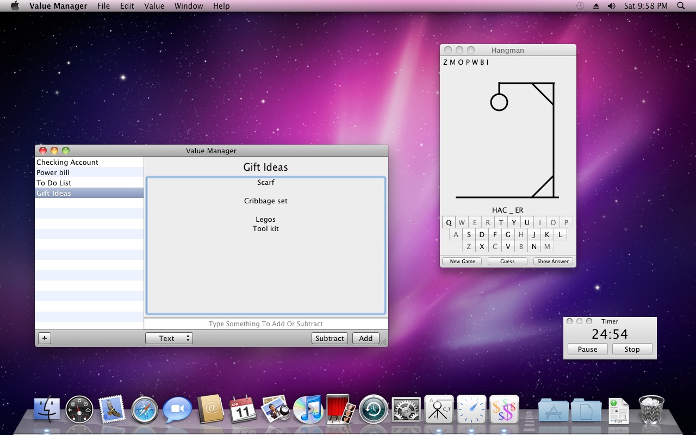Click the plus button to add a list

click(45, 338)
